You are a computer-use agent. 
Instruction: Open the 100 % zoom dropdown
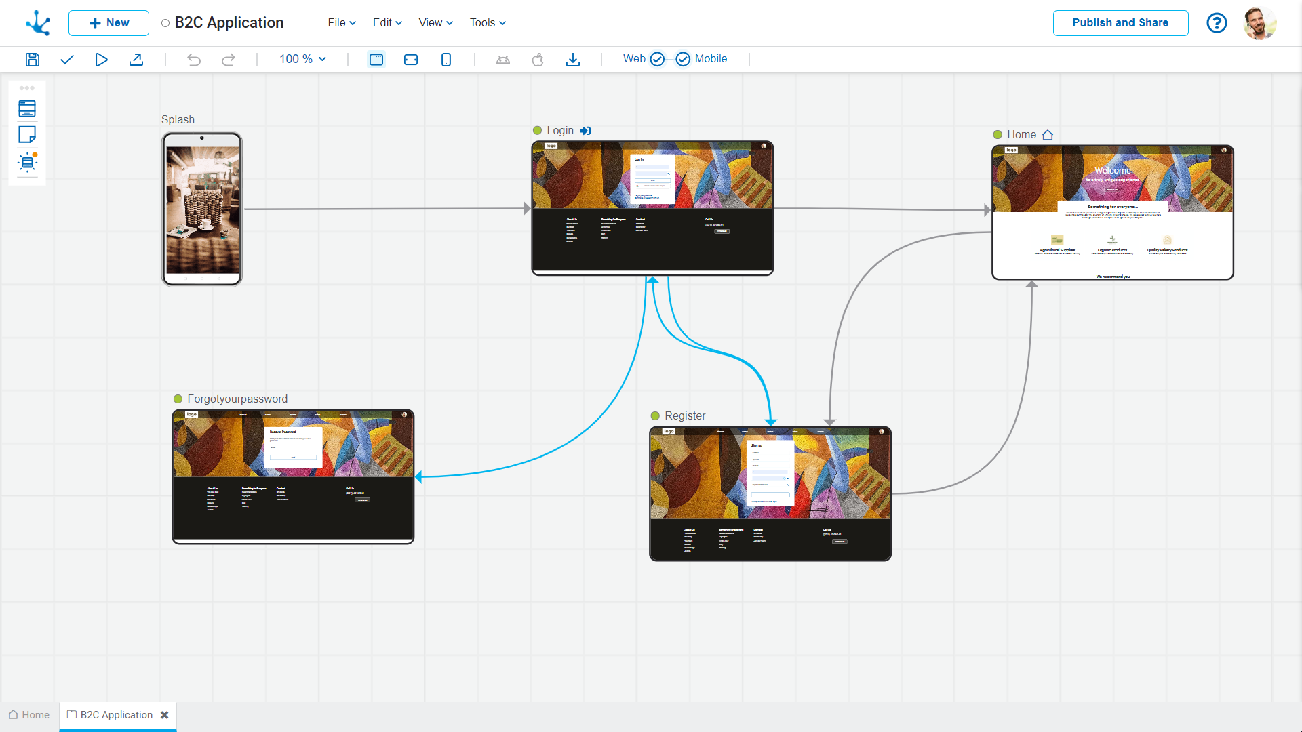point(302,59)
